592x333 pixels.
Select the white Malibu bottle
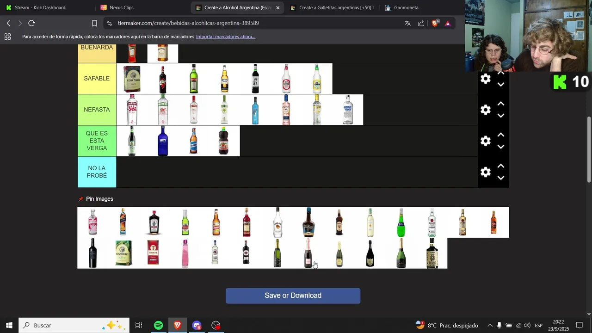[x=277, y=222]
